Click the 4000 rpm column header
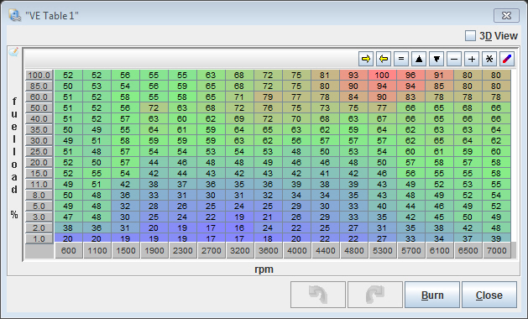 point(297,251)
